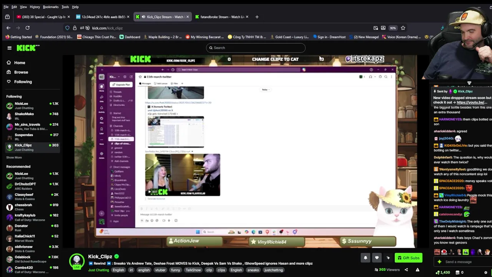Image resolution: width=492 pixels, height=277 pixels.
Task: Open the View menu
Action: [x=23, y=7]
